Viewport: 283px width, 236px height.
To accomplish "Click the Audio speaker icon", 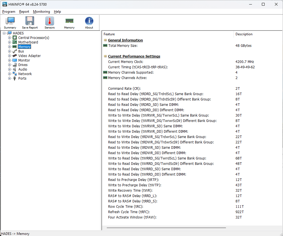I will 15,69.
